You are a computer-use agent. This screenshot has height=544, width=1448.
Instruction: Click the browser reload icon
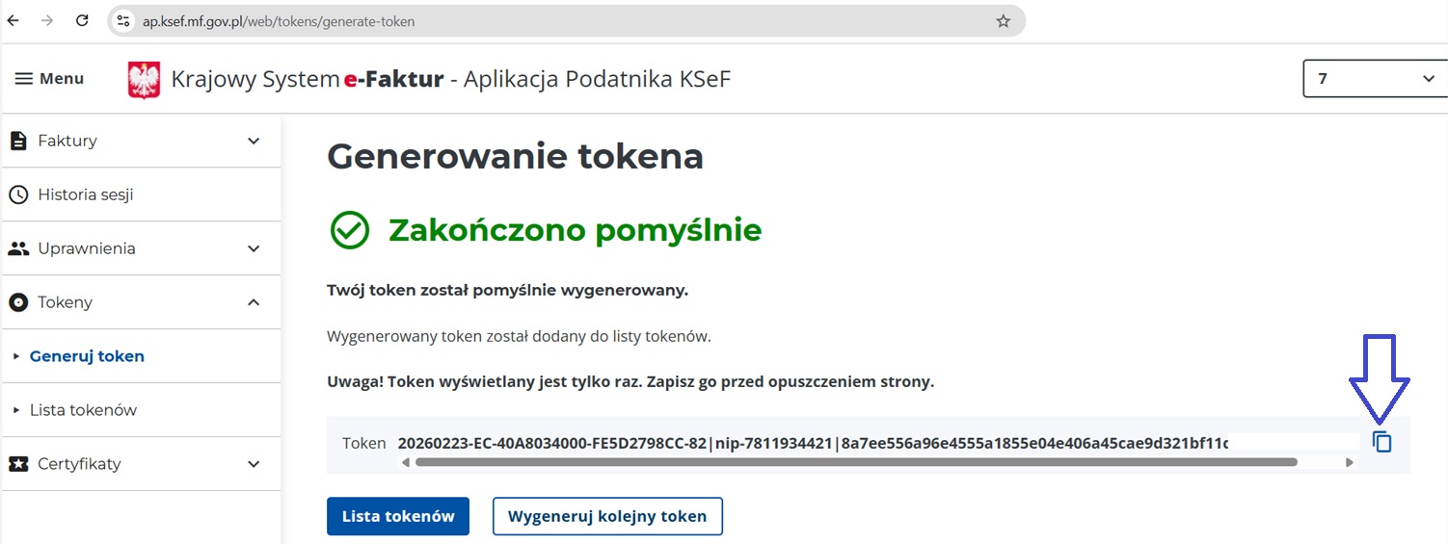pos(82,20)
